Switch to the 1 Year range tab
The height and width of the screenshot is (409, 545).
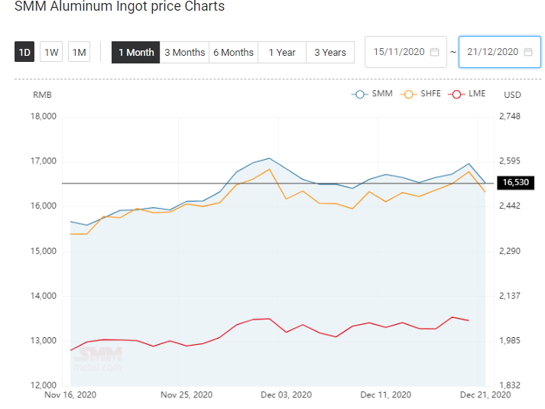click(282, 53)
